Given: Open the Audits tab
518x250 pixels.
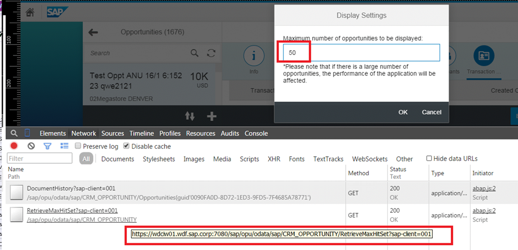Looking at the screenshot, I should [230, 133].
